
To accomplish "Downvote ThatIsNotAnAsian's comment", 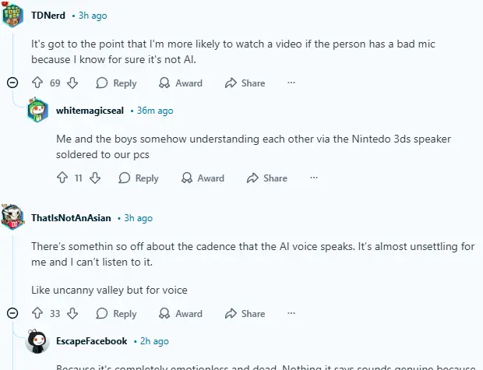I will [72, 313].
